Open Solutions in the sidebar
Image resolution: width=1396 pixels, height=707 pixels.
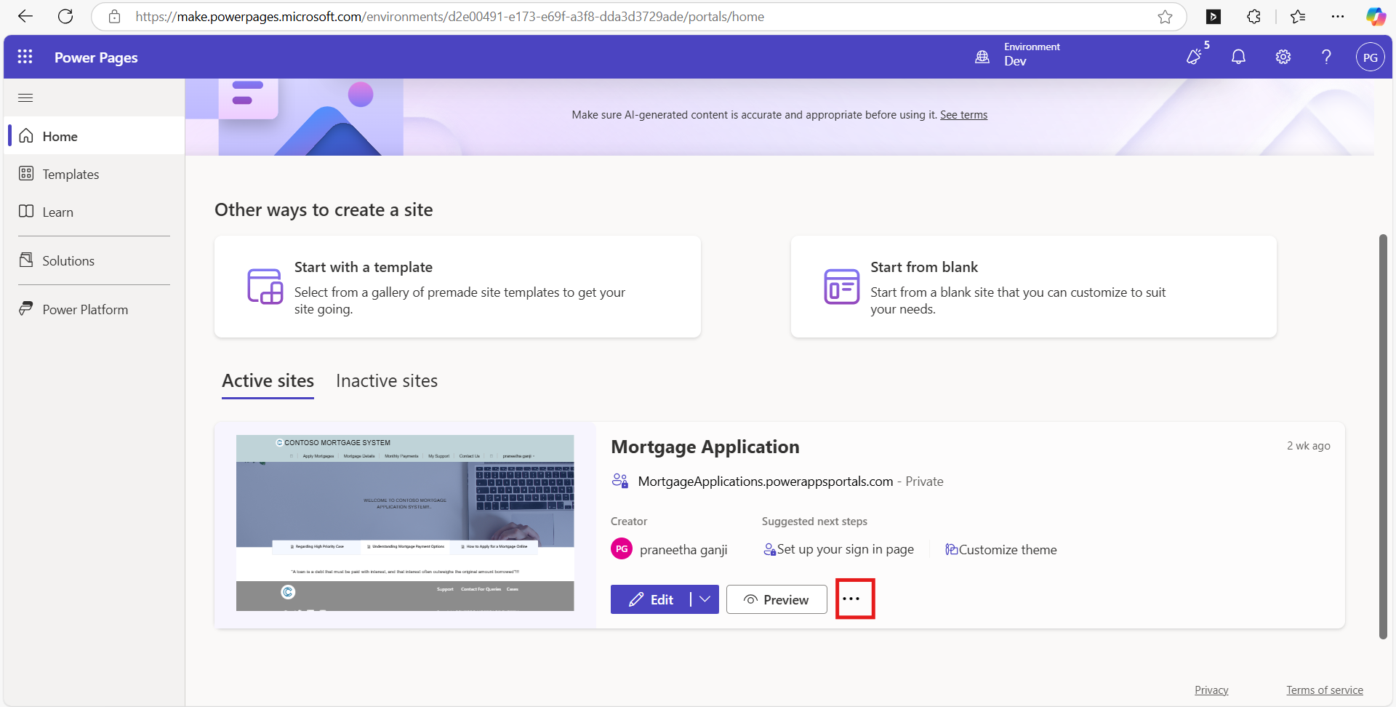[68, 261]
